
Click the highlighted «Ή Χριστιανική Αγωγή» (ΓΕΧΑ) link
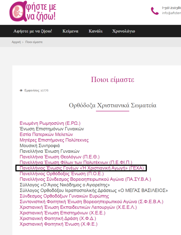point(81,168)
